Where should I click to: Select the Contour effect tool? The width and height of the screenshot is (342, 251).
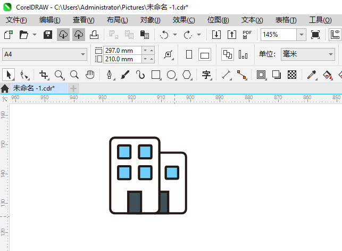(261, 75)
